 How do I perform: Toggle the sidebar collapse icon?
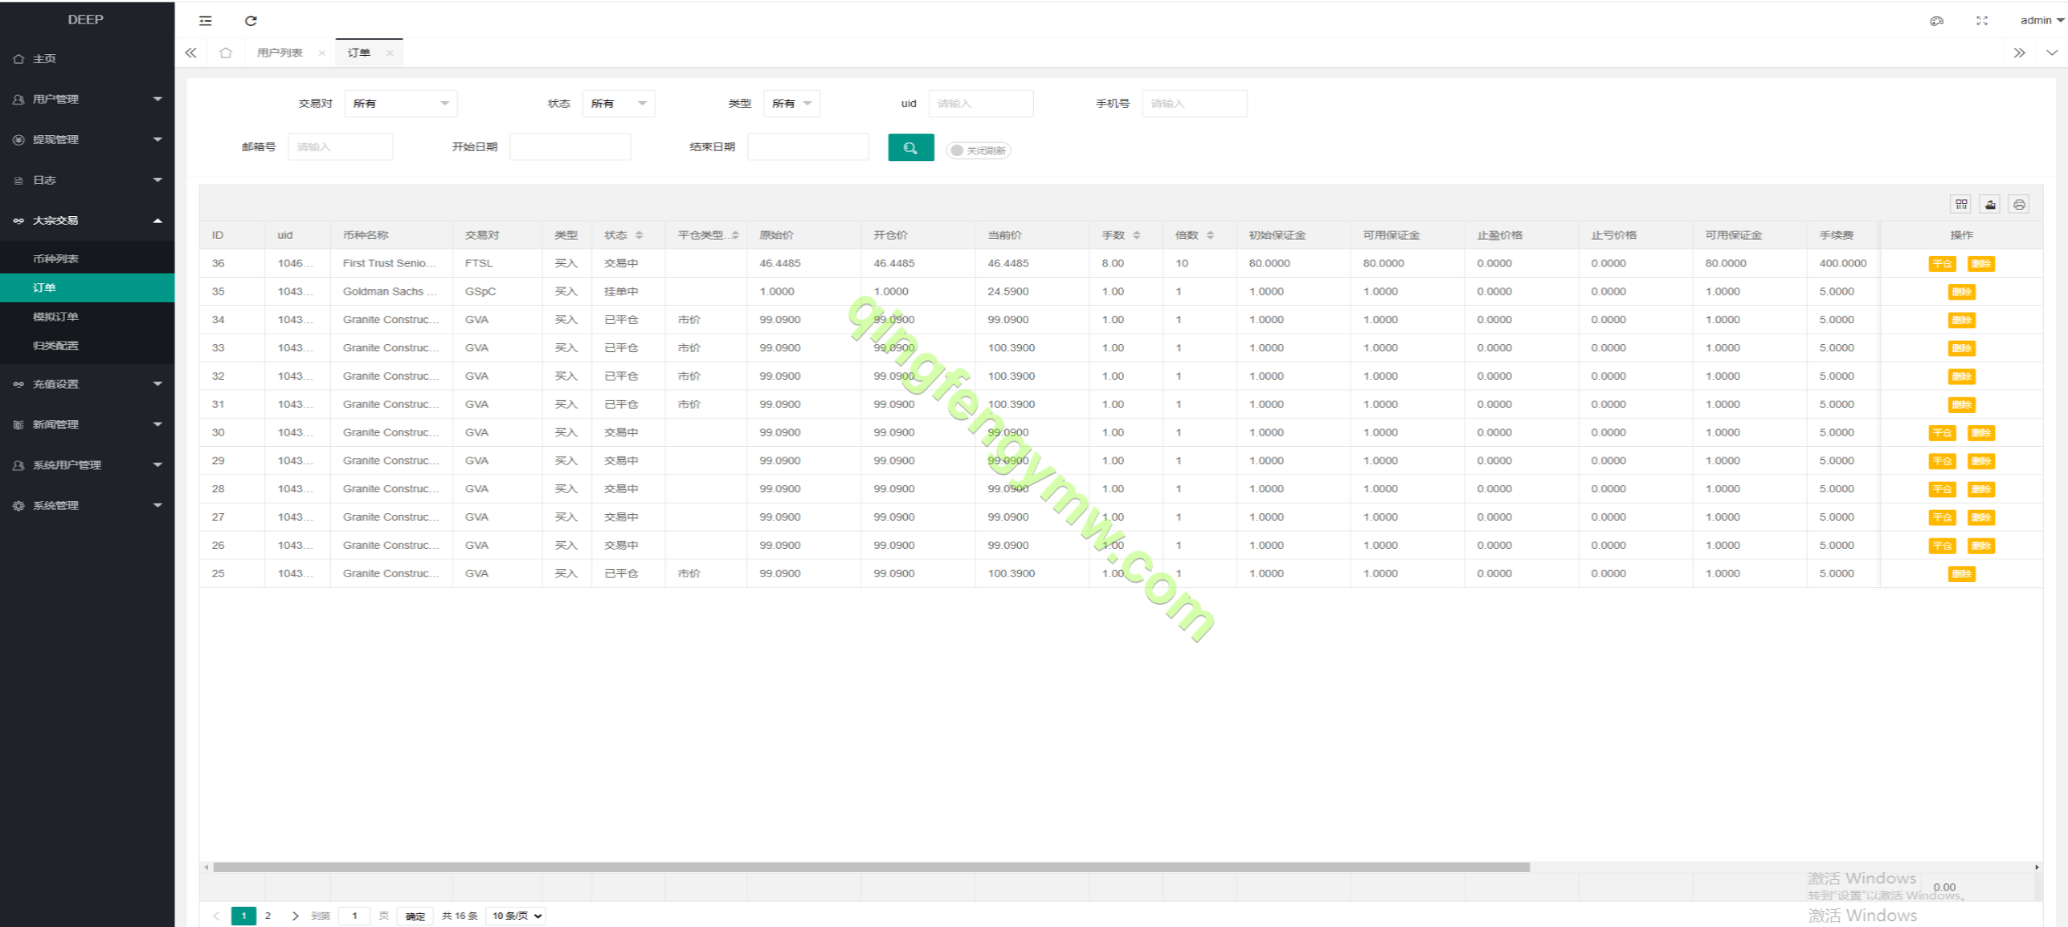tap(206, 21)
